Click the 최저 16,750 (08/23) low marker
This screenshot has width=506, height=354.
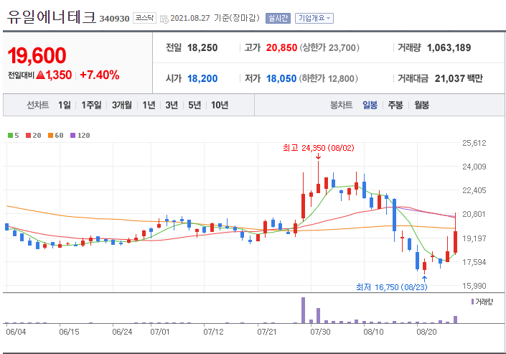[391, 287]
